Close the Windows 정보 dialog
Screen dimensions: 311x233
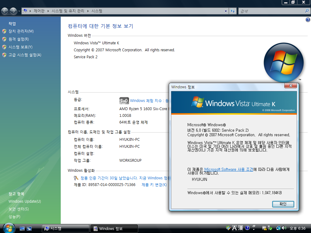(291, 86)
